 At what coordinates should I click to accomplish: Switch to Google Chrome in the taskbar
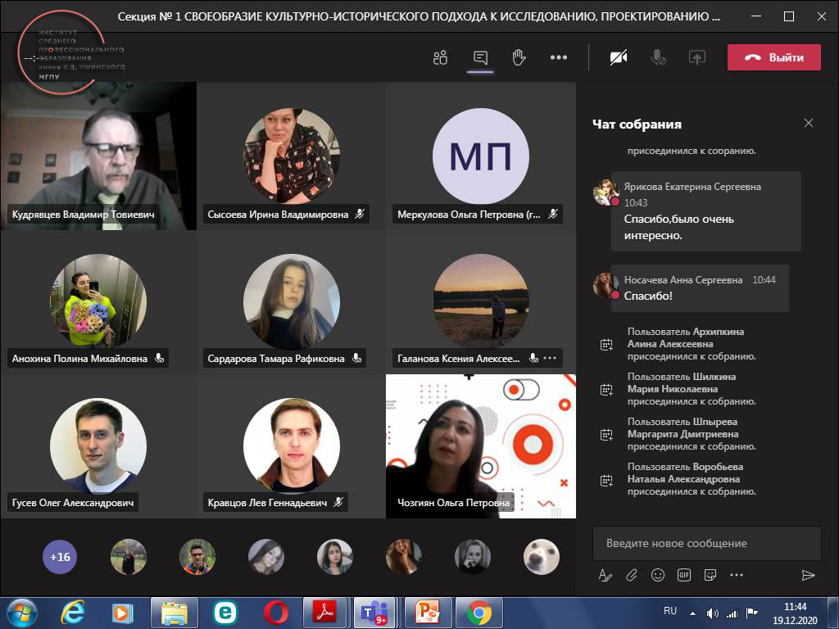[479, 612]
